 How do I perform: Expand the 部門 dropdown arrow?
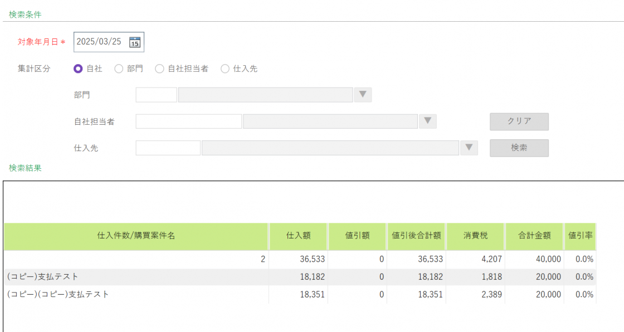[x=363, y=95]
